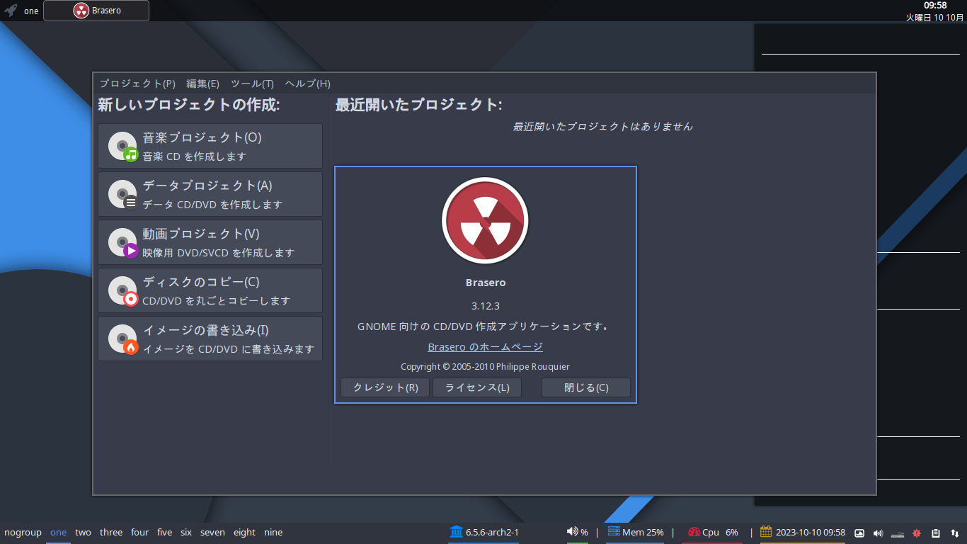Image resolution: width=967 pixels, height=544 pixels.
Task: Open the Brasero のホームページ link
Action: [485, 346]
